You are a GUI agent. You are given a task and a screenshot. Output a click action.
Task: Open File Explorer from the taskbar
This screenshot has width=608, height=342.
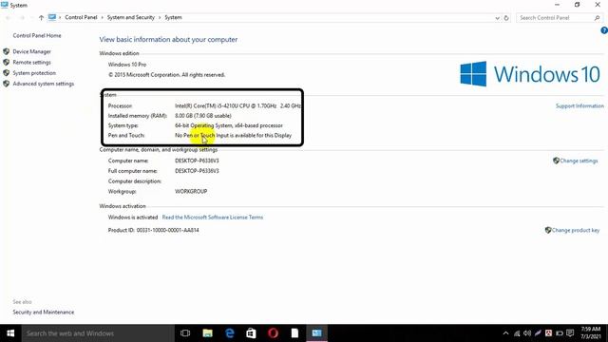pyautogui.click(x=207, y=333)
